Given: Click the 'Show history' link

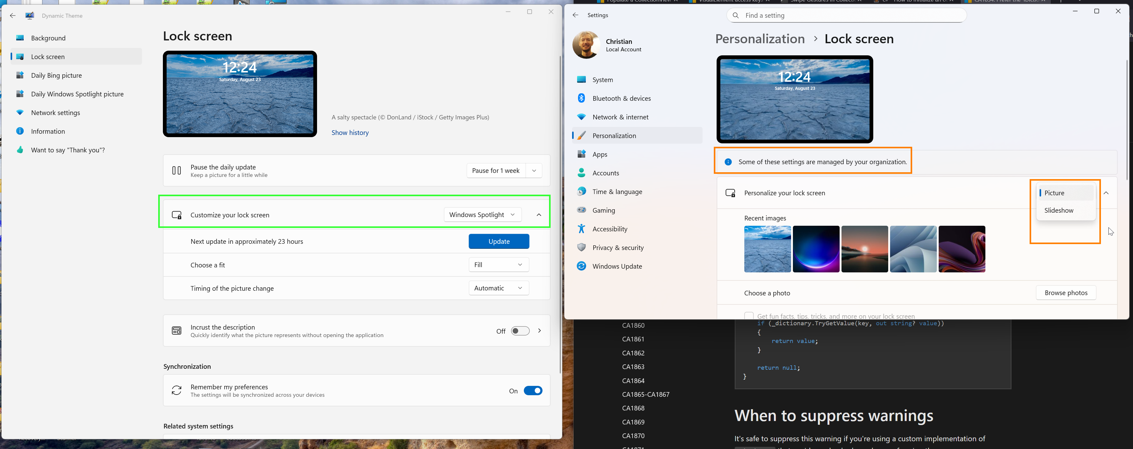Looking at the screenshot, I should (350, 133).
